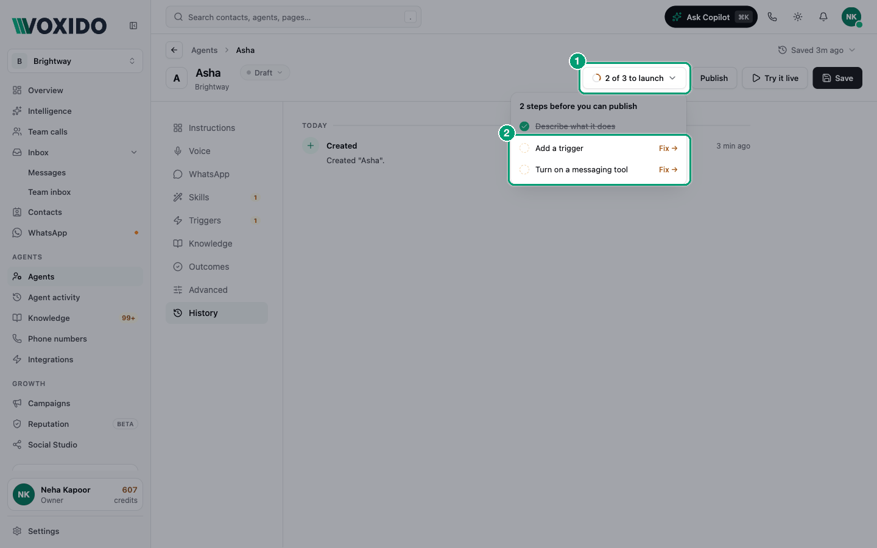Click Fix link for Add a trigger

tap(668, 148)
